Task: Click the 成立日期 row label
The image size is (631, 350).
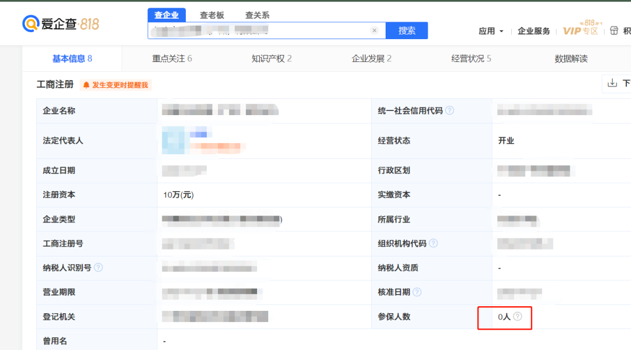Action: pyautogui.click(x=59, y=171)
